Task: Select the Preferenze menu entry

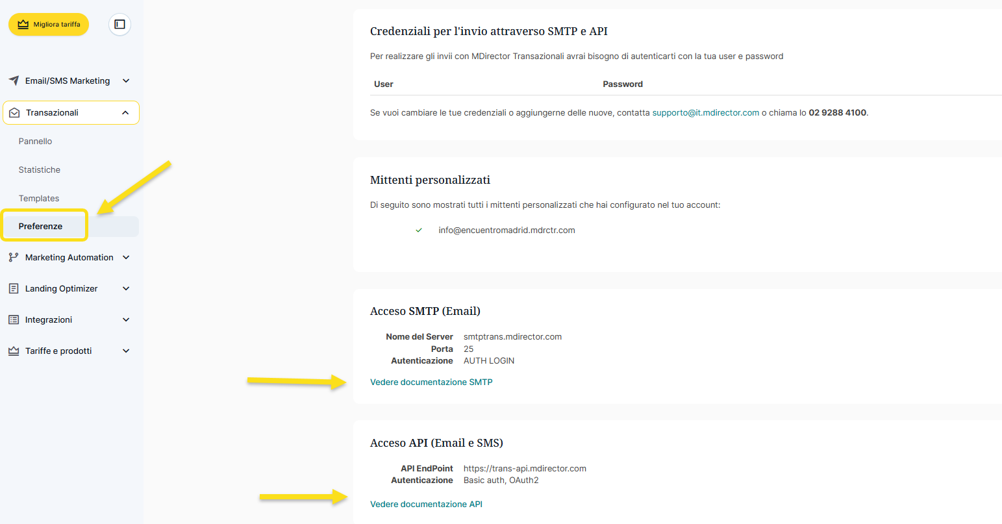Action: click(41, 226)
